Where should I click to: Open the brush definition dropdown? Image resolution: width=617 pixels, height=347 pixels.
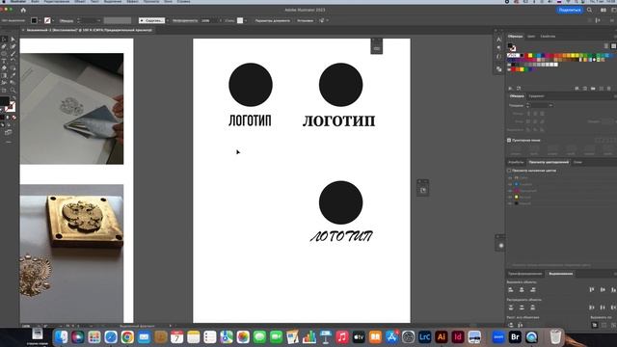pyautogui.click(x=167, y=20)
